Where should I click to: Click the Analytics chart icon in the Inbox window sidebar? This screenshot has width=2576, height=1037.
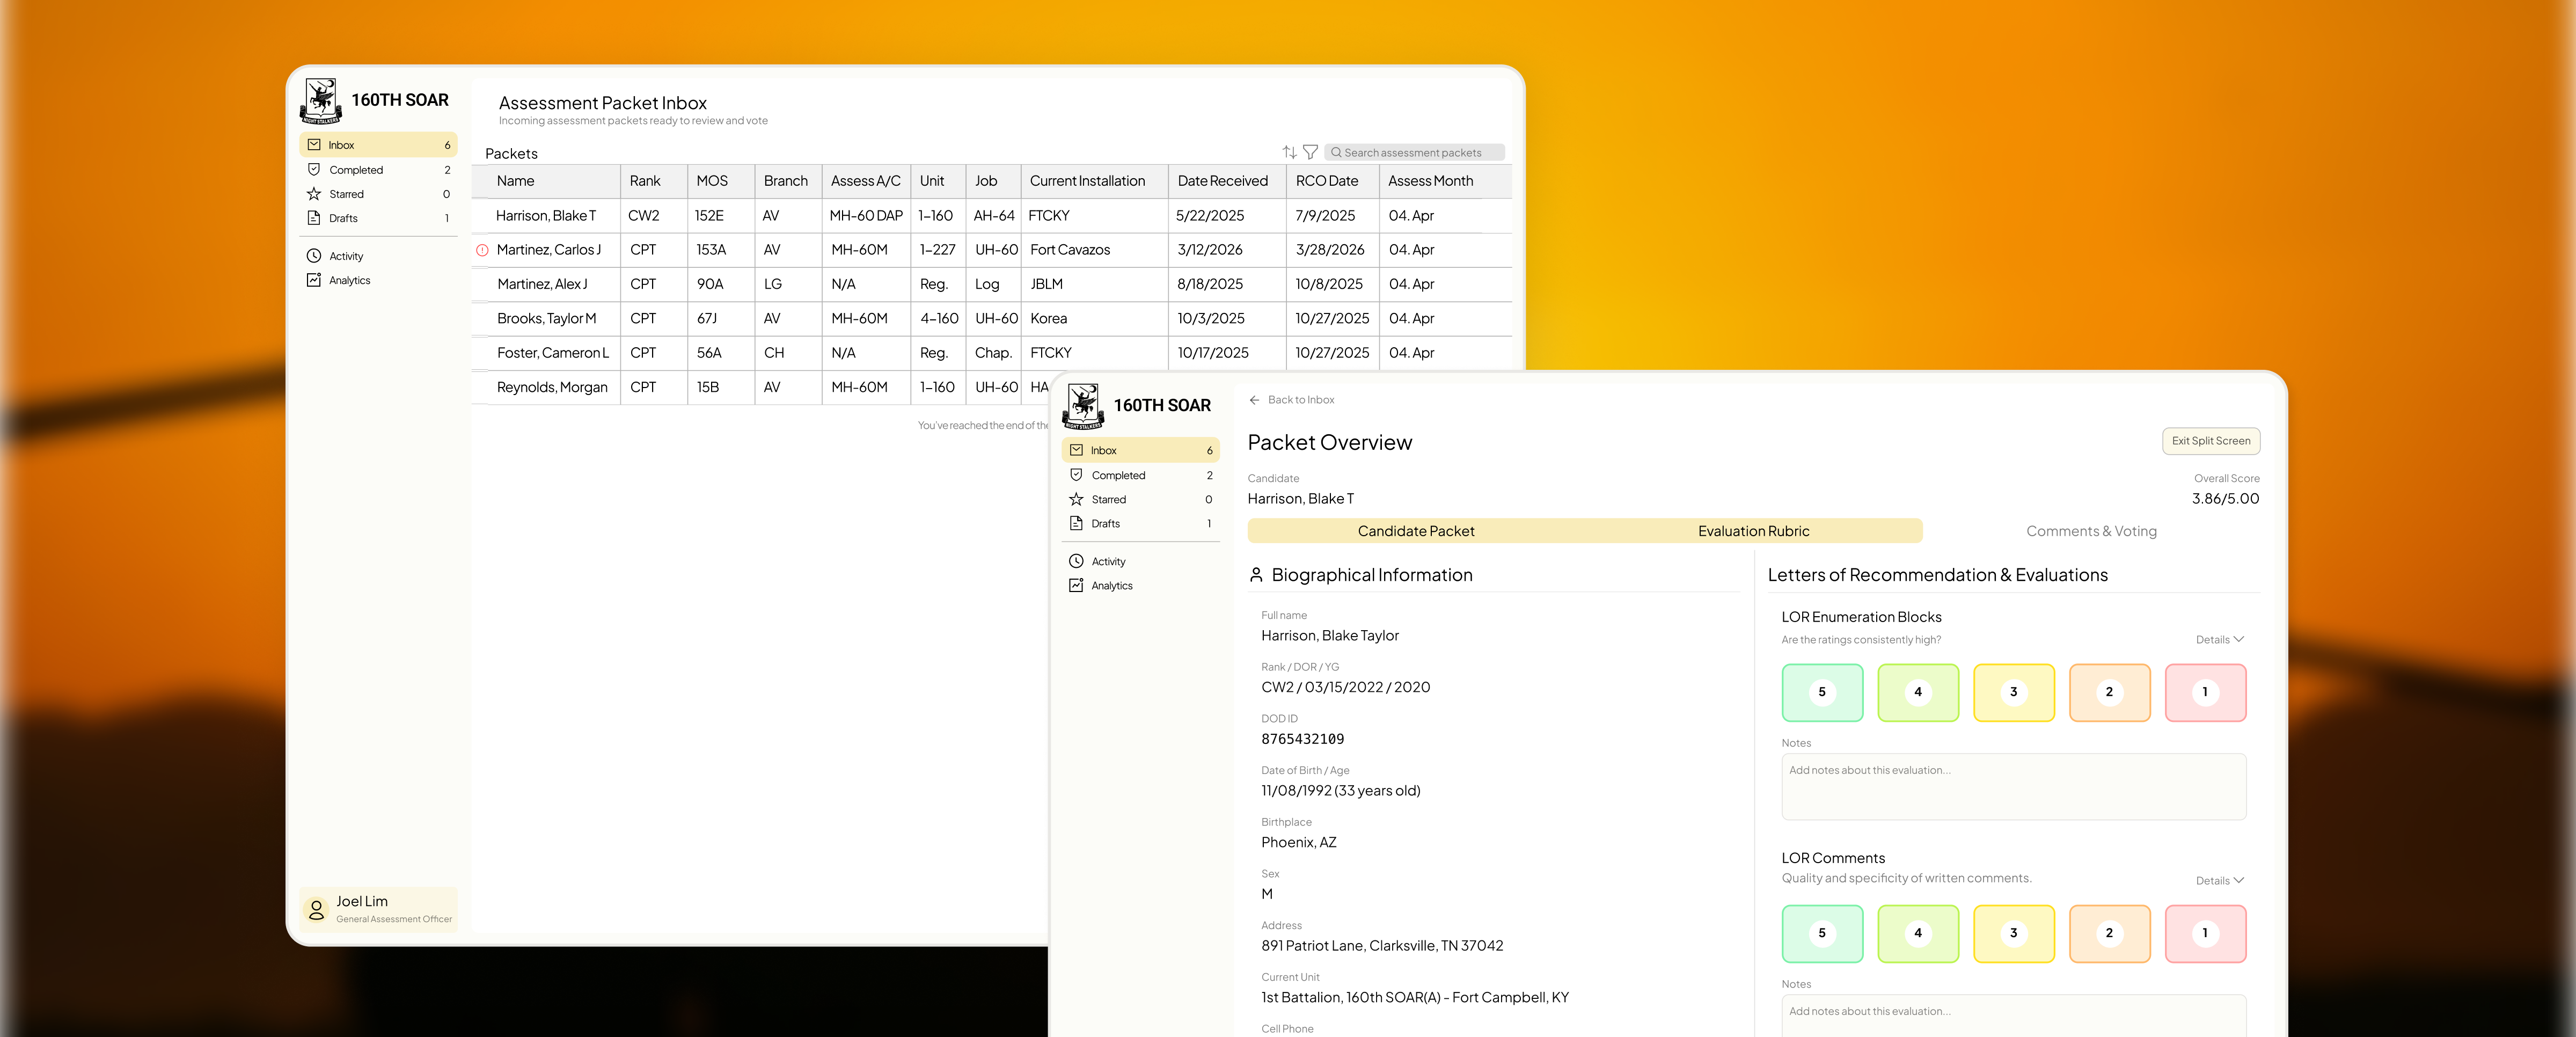coord(314,280)
